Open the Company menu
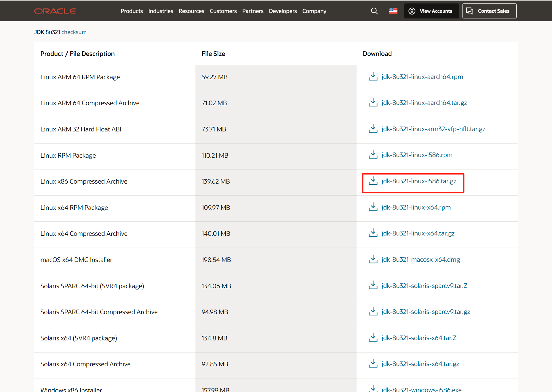Image resolution: width=552 pixels, height=392 pixels. (314, 11)
